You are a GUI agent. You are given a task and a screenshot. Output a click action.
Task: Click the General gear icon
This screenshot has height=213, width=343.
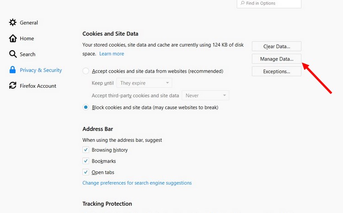point(13,22)
